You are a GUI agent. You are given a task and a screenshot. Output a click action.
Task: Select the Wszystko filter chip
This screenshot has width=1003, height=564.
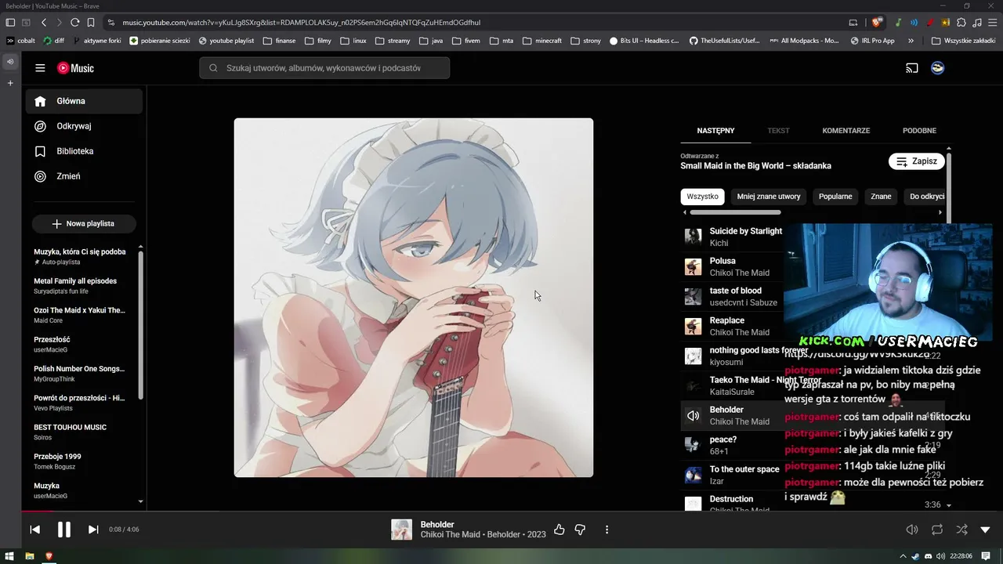pos(703,197)
